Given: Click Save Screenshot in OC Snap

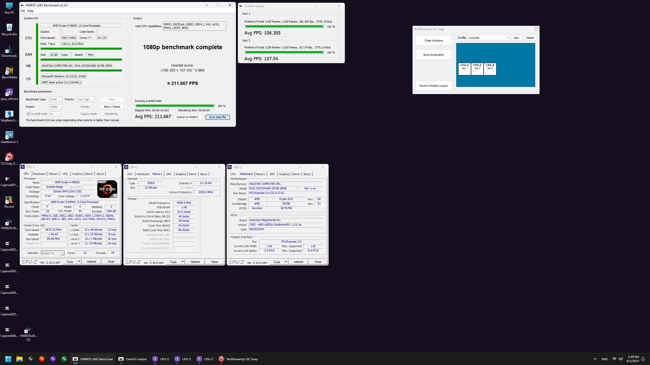Looking at the screenshot, I should tap(434, 55).
